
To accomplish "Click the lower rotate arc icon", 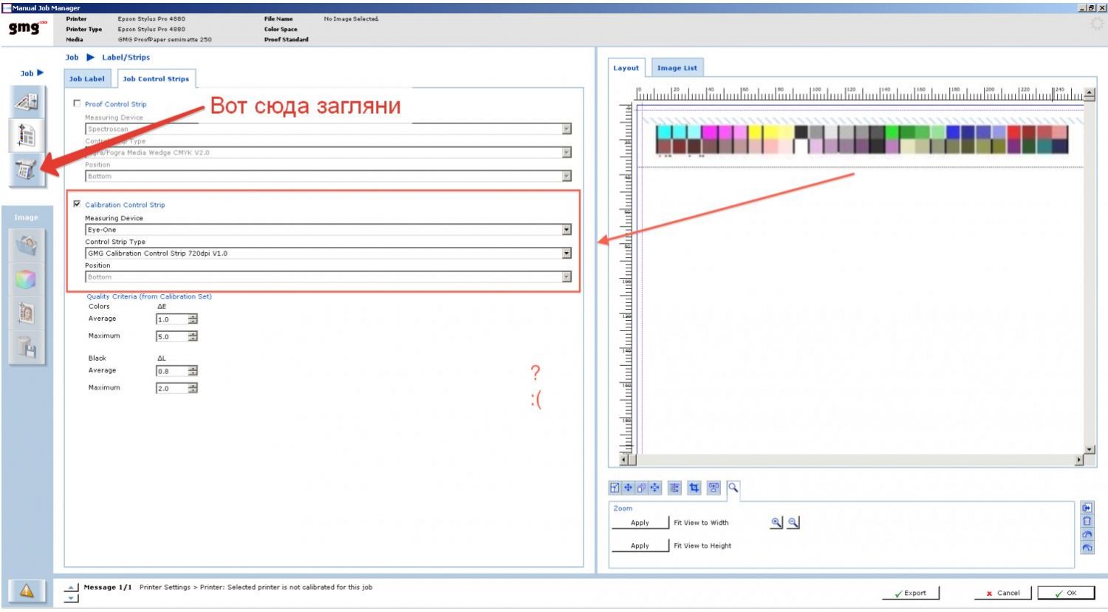I will pyautogui.click(x=1087, y=548).
